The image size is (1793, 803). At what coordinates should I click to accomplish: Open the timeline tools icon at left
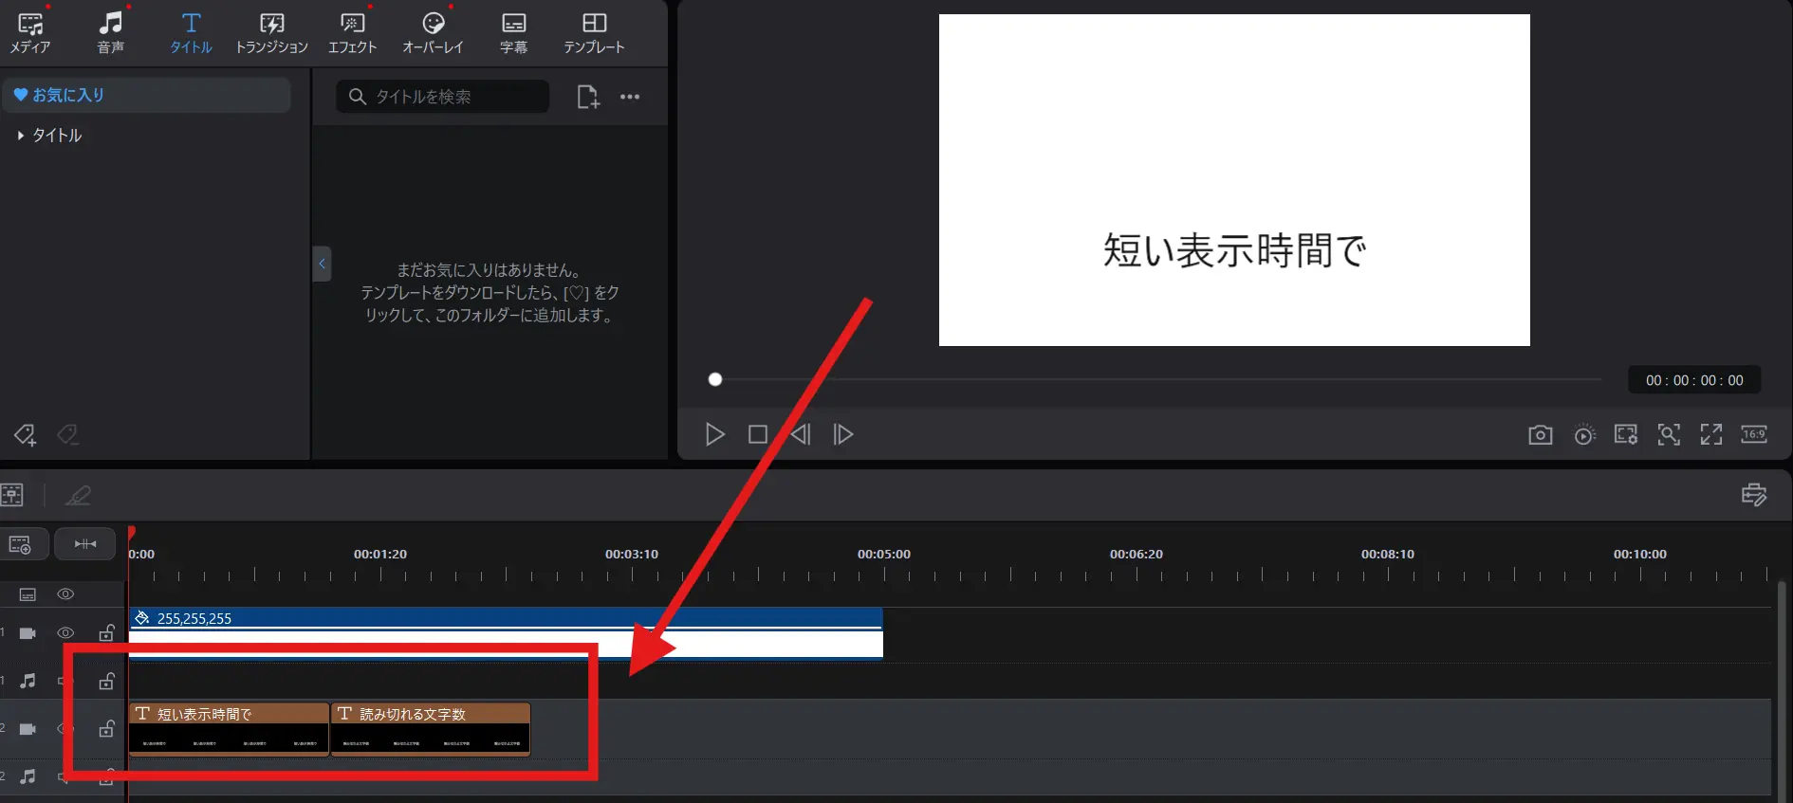(12, 494)
